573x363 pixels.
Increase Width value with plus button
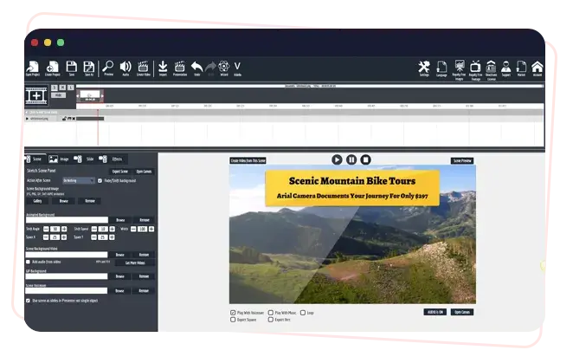tap(151, 229)
